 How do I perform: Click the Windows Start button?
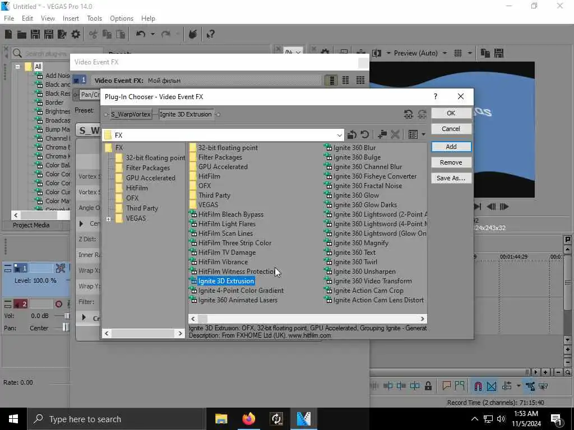pos(13,419)
